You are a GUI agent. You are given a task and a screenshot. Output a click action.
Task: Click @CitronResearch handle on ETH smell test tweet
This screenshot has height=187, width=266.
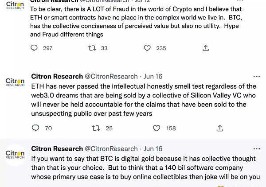pyautogui.click(x=111, y=77)
